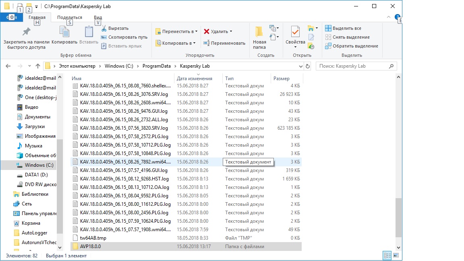This screenshot has height=261, width=464.
Task: Expand the Delete (Удалить) dropdown arrow
Action: [231, 31]
